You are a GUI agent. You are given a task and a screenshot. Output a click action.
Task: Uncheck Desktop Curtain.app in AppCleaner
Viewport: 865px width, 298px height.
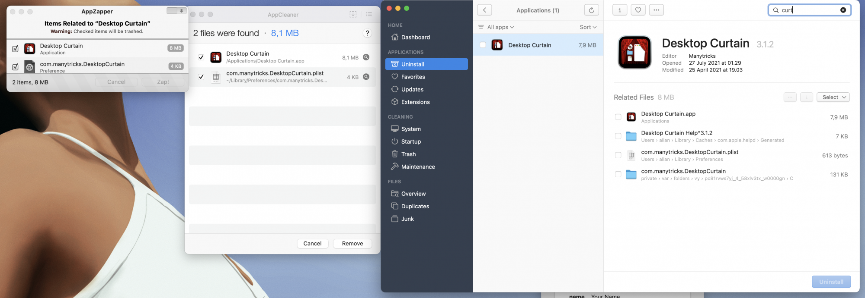tap(201, 57)
